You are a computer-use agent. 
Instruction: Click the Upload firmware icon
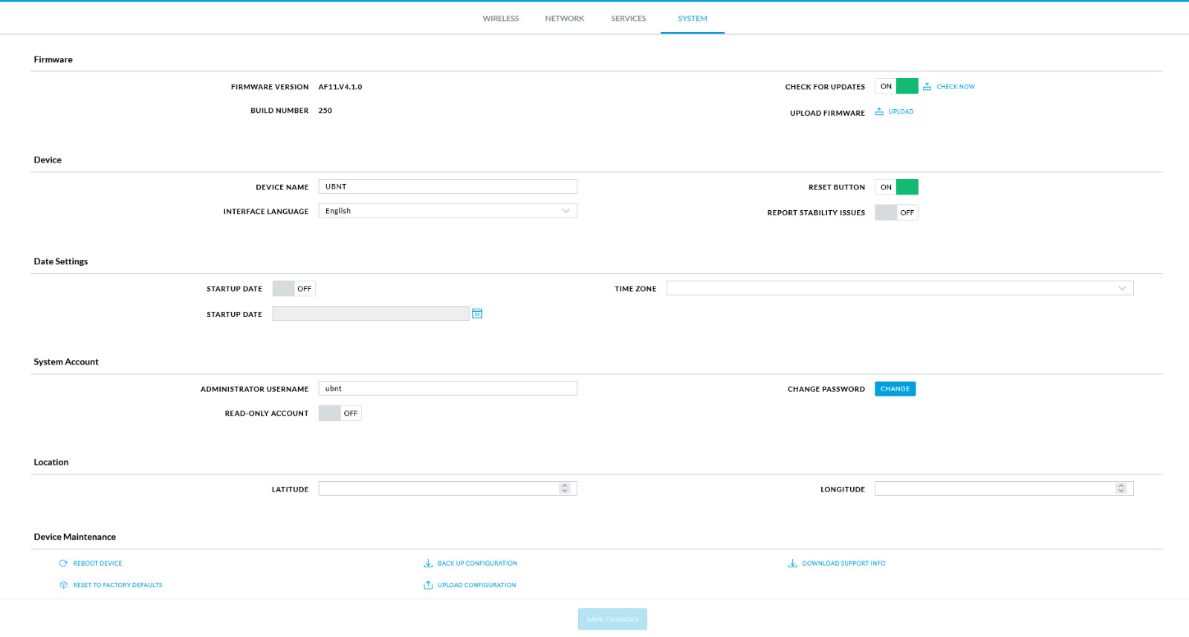click(879, 111)
